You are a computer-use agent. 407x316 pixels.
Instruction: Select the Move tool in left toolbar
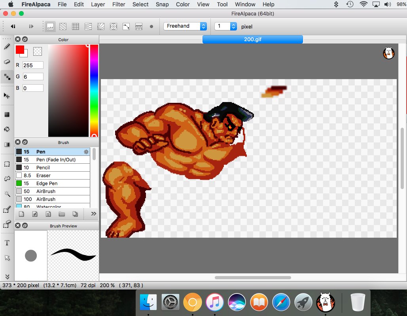[x=7, y=96]
